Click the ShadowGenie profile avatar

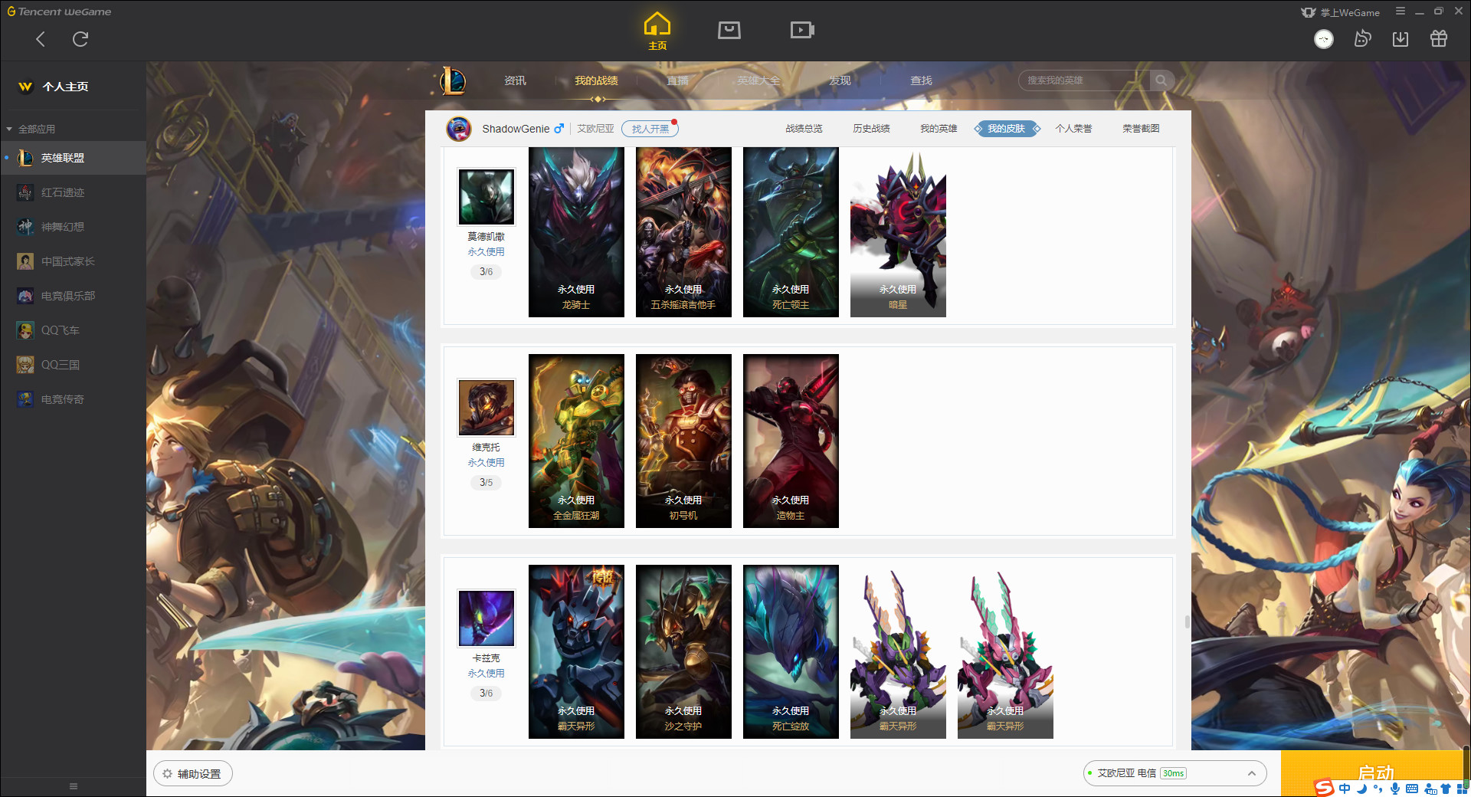point(459,129)
